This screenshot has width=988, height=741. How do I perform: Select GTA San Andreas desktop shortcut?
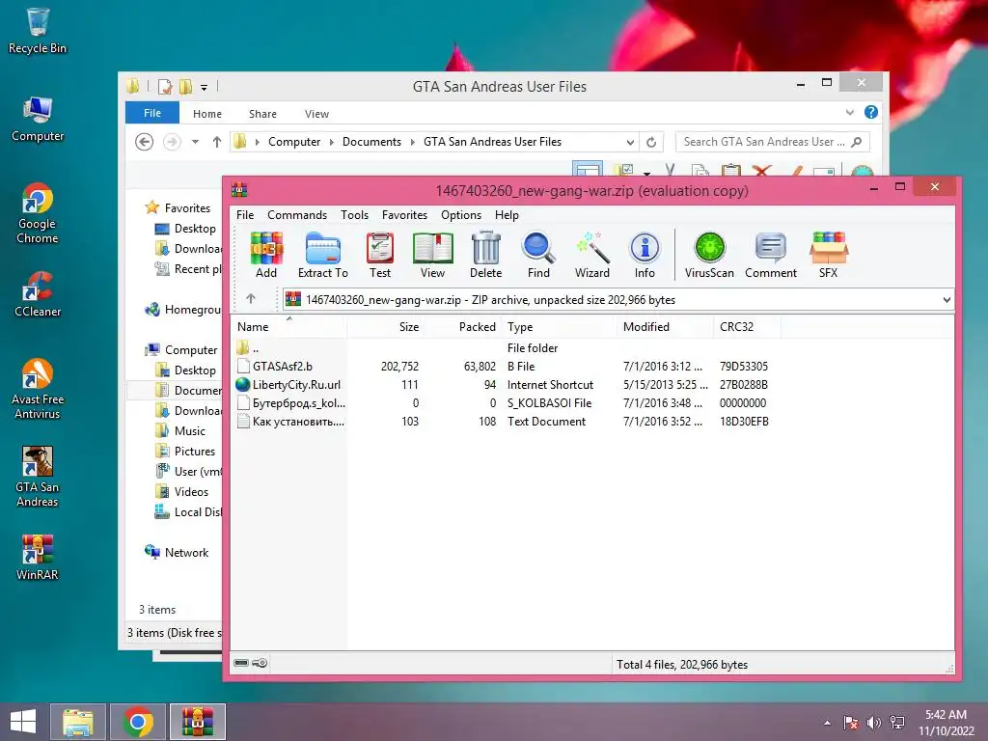tap(38, 477)
